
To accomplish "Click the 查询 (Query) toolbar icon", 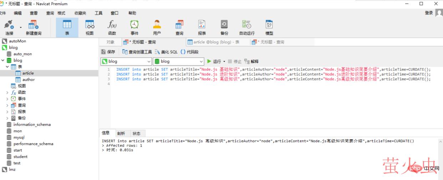I will [179, 27].
